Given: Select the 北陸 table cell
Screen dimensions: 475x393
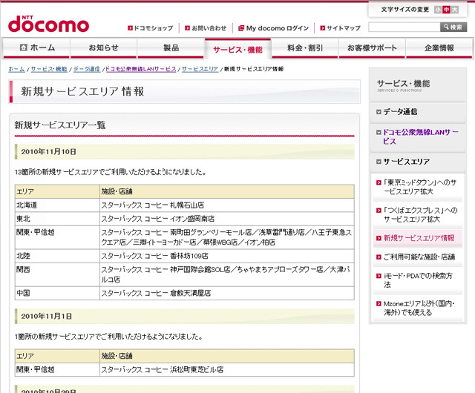Looking at the screenshot, I should [57, 256].
